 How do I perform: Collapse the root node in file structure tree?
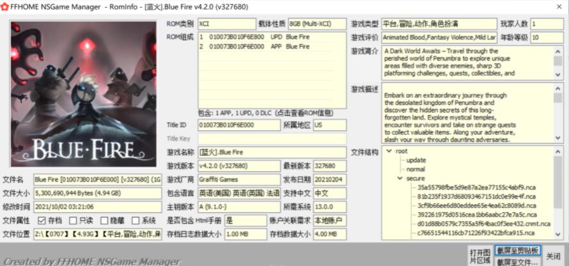[x=389, y=151]
